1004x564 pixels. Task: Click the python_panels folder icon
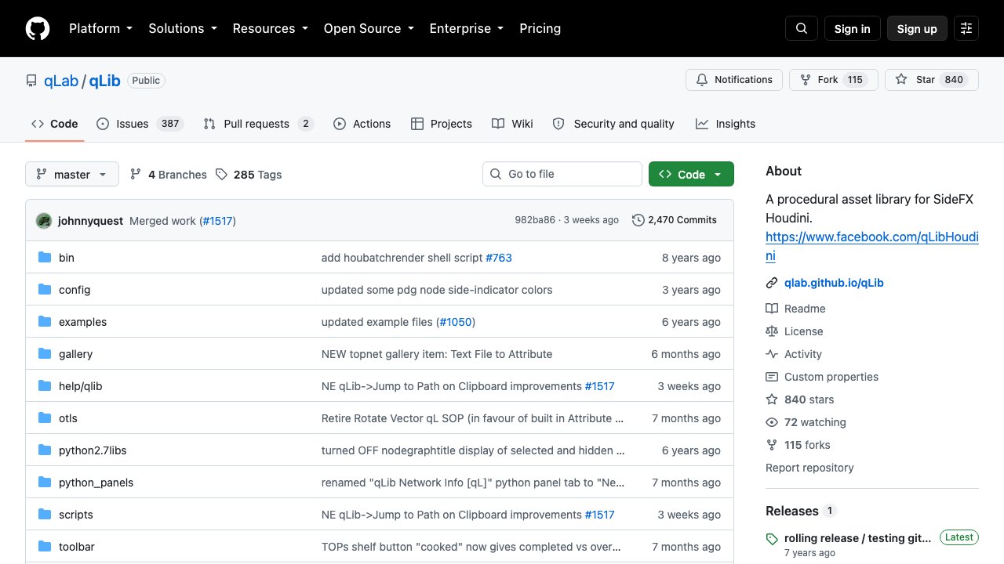pos(45,483)
